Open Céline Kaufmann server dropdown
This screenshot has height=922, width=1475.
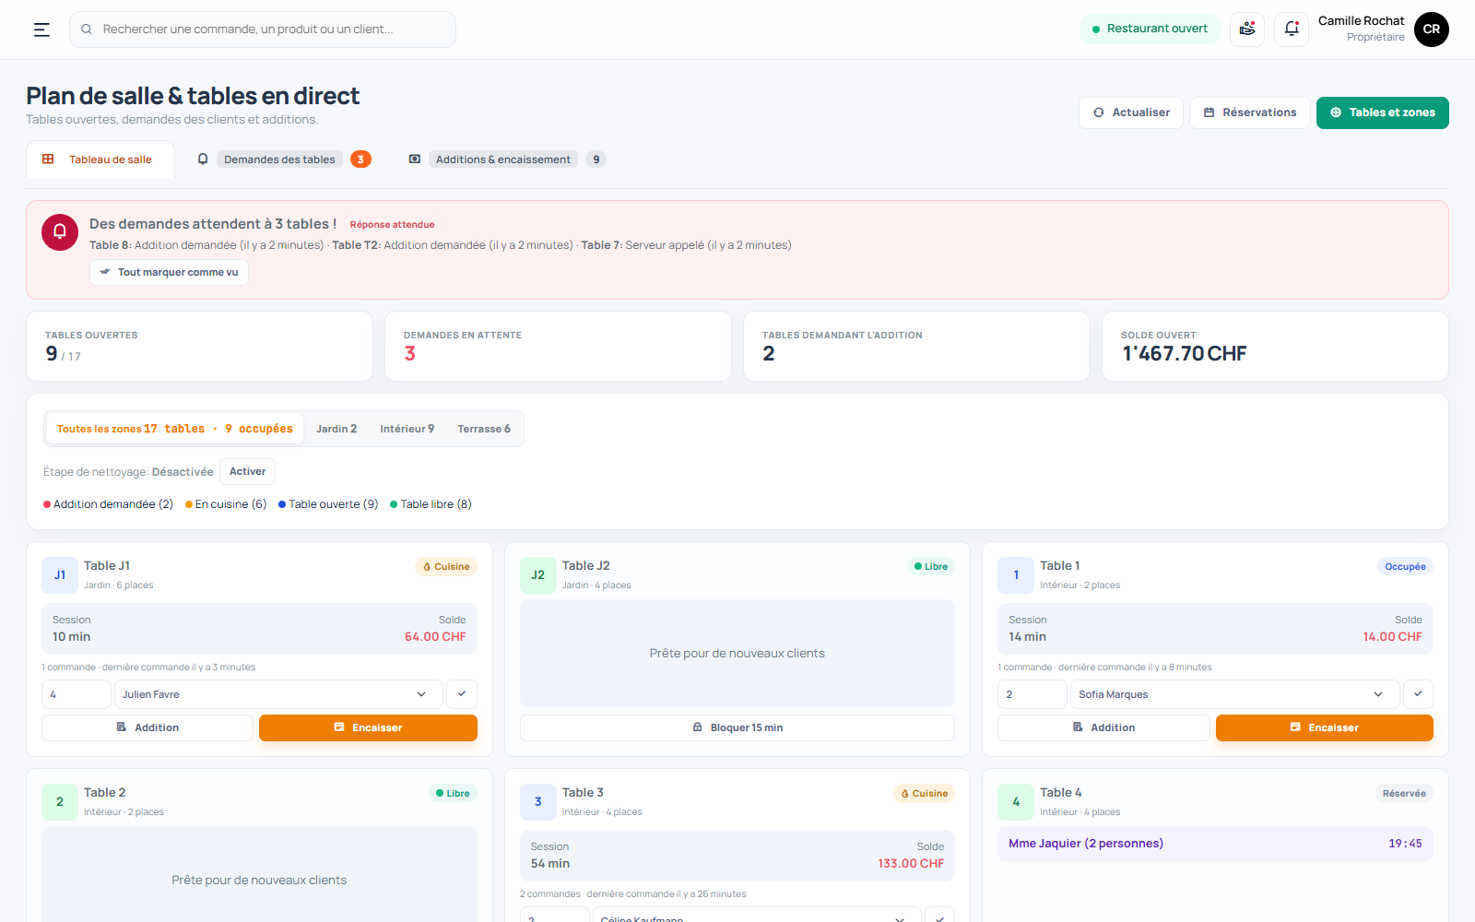click(x=756, y=916)
